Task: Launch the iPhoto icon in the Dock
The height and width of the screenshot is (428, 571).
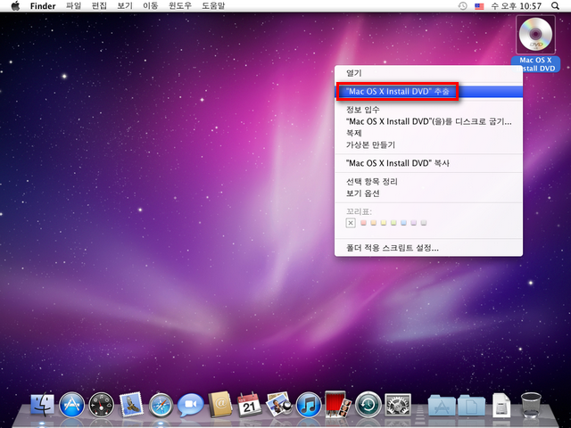Action: pyautogui.click(x=279, y=404)
